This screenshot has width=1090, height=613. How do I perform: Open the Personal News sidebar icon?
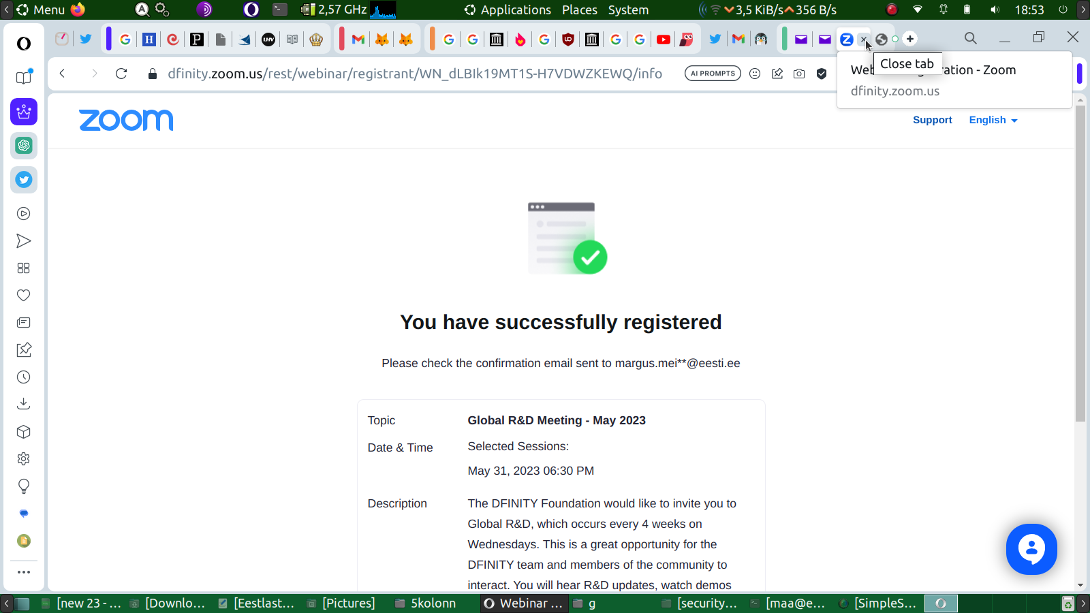pyautogui.click(x=24, y=323)
